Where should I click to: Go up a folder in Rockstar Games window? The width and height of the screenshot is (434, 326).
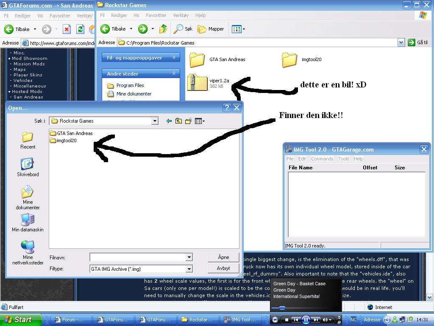coord(163,29)
